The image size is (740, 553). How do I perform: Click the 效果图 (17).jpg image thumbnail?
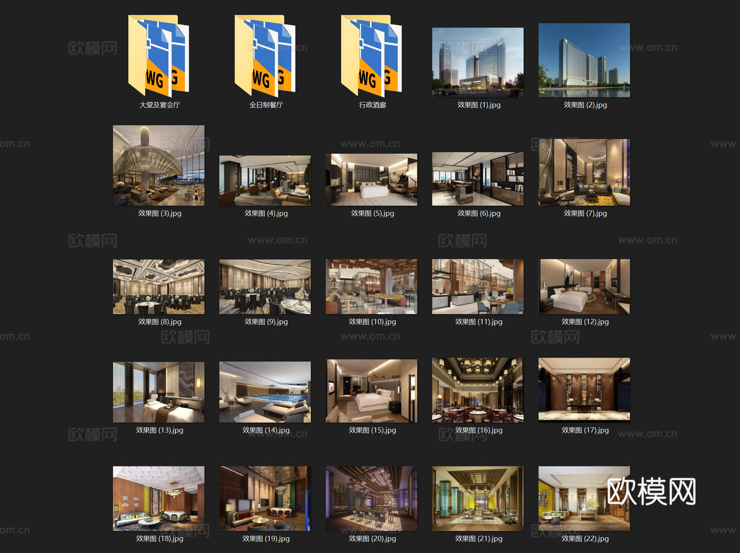point(584,390)
